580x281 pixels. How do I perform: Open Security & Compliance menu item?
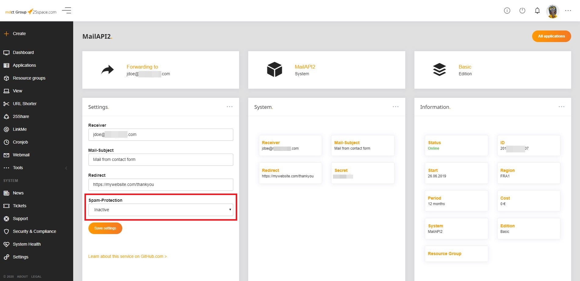34,231
